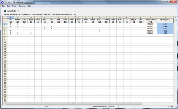Click the down arrow of vertical scrollbar
The width and height of the screenshot is (178, 109).
[x=176, y=101]
